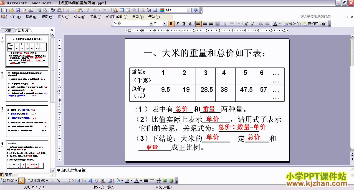Screen dimensions: 354x190
Task: Choose line style
Action: coord(146,181)
